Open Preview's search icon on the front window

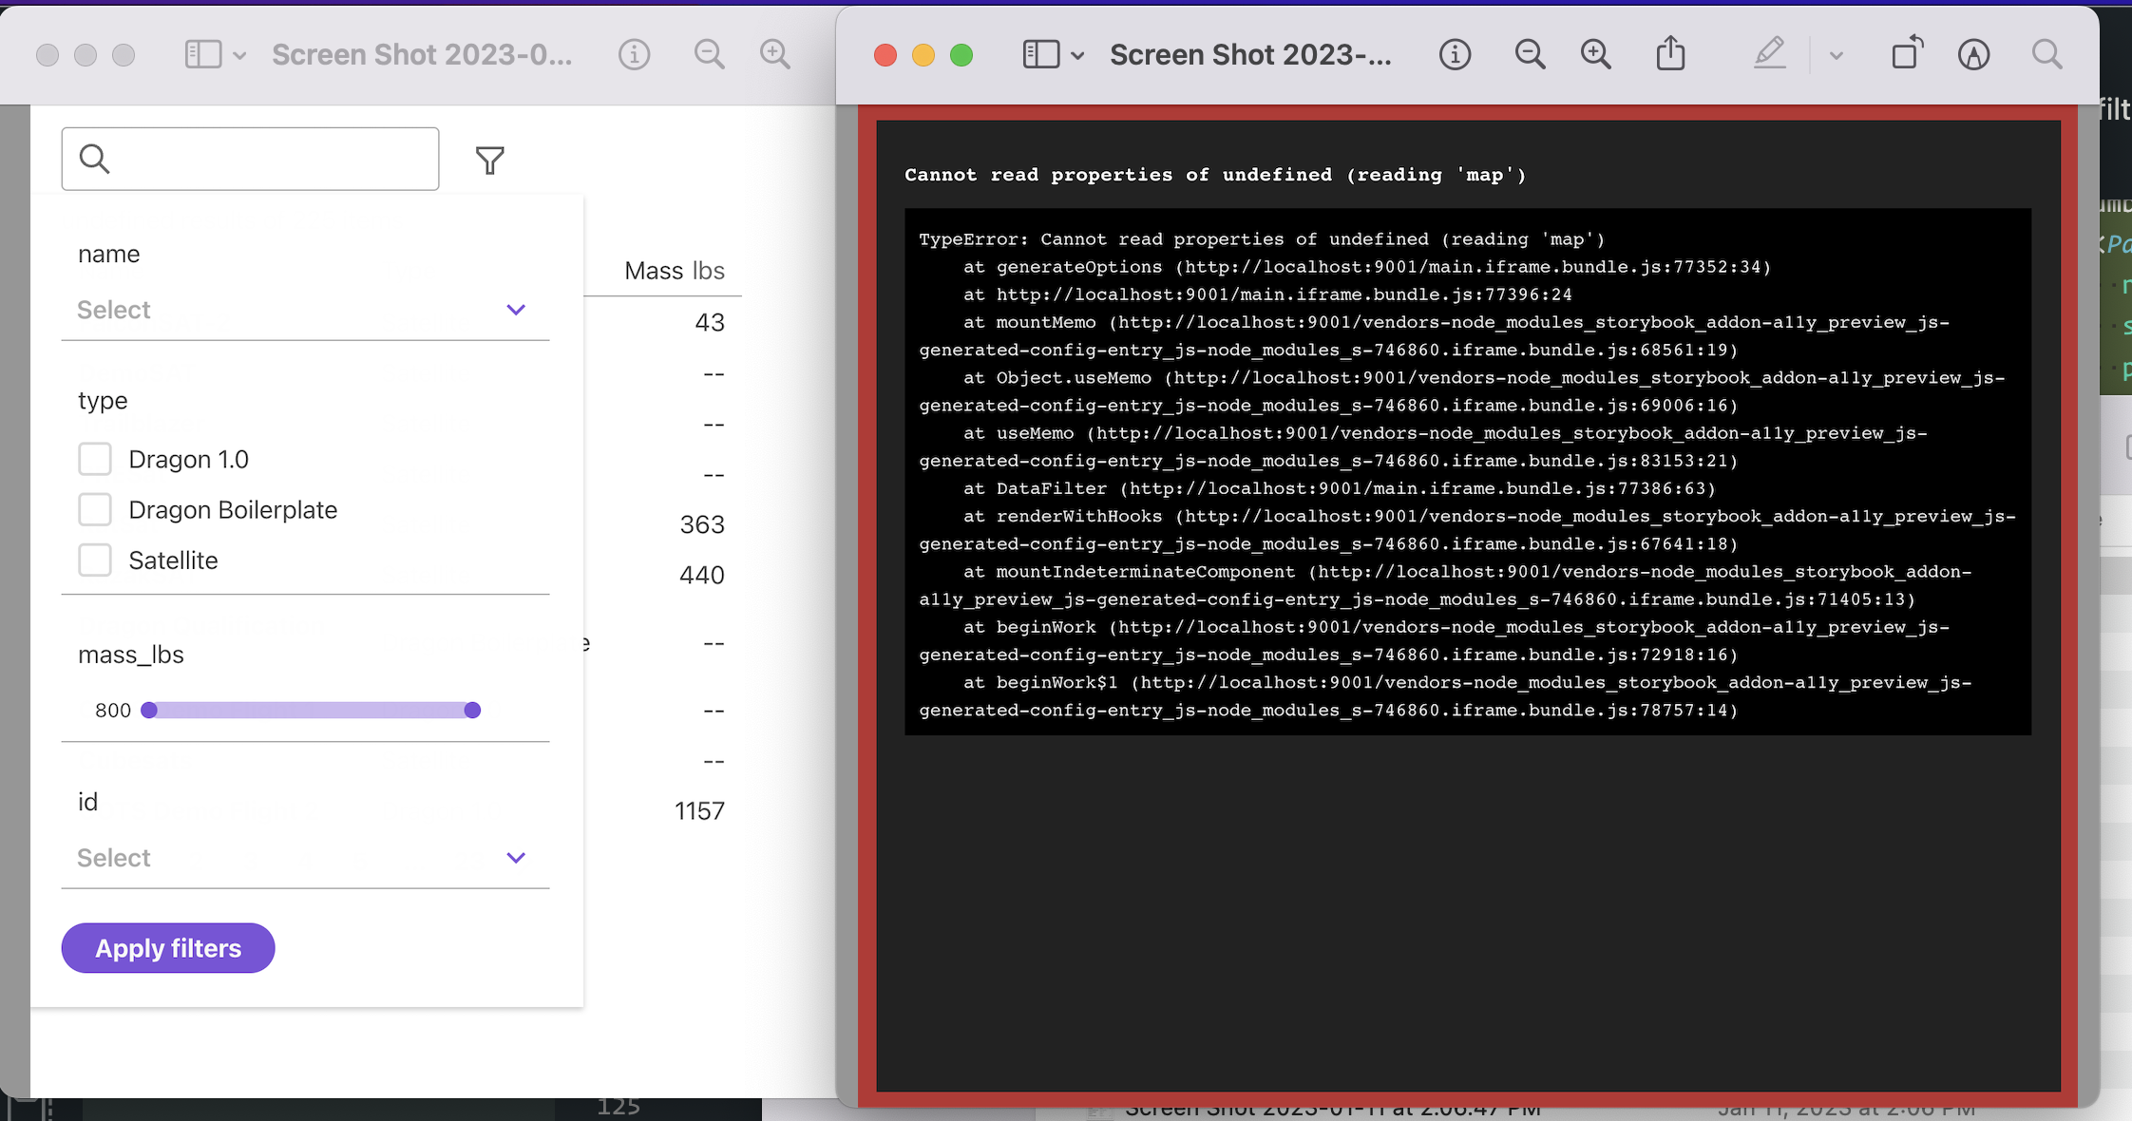click(x=2046, y=54)
